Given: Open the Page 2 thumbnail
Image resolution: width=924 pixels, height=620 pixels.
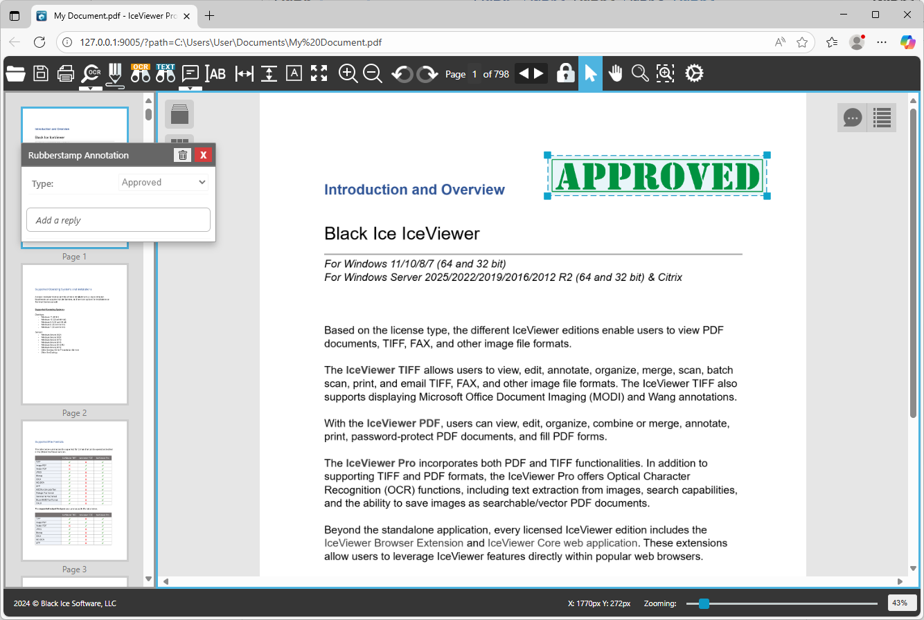Looking at the screenshot, I should [x=75, y=334].
